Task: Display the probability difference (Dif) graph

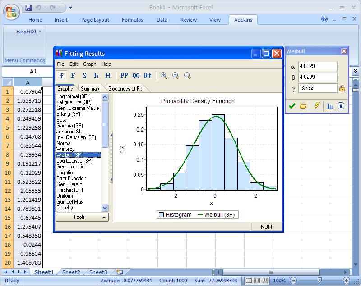Action: pyautogui.click(x=148, y=76)
